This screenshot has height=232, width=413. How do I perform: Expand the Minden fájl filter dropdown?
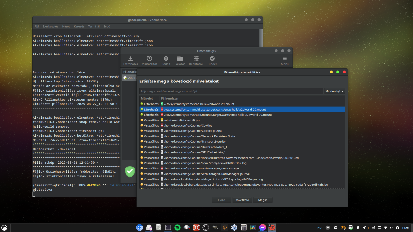click(335, 91)
